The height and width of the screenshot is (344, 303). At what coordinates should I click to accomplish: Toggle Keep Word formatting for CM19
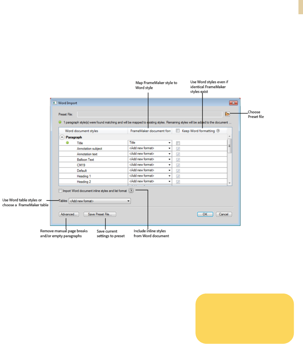(178, 165)
